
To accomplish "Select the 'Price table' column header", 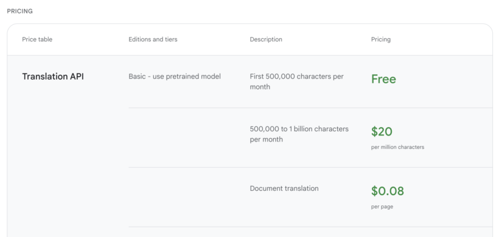I will point(37,39).
